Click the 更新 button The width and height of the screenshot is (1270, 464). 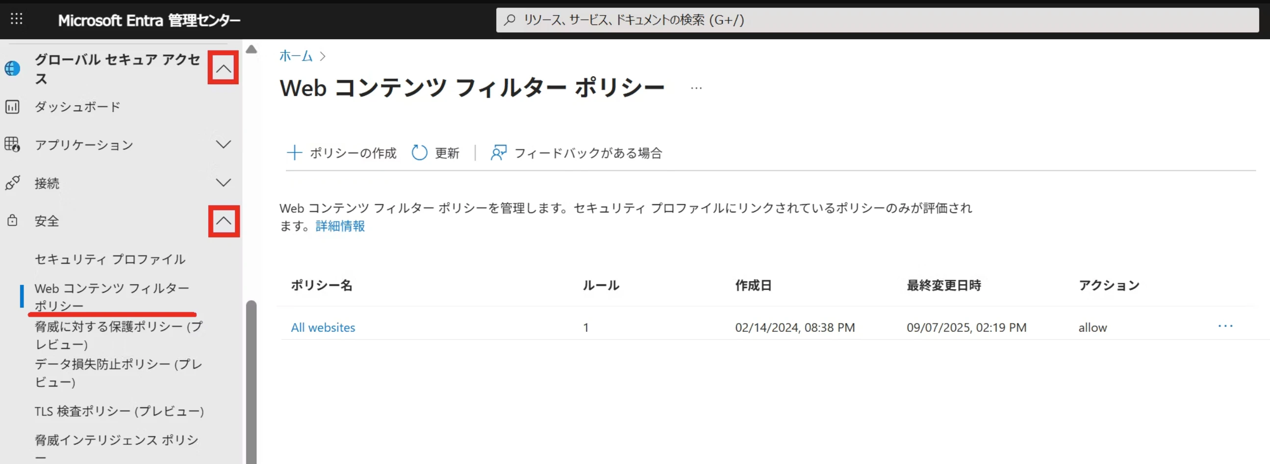tap(435, 153)
